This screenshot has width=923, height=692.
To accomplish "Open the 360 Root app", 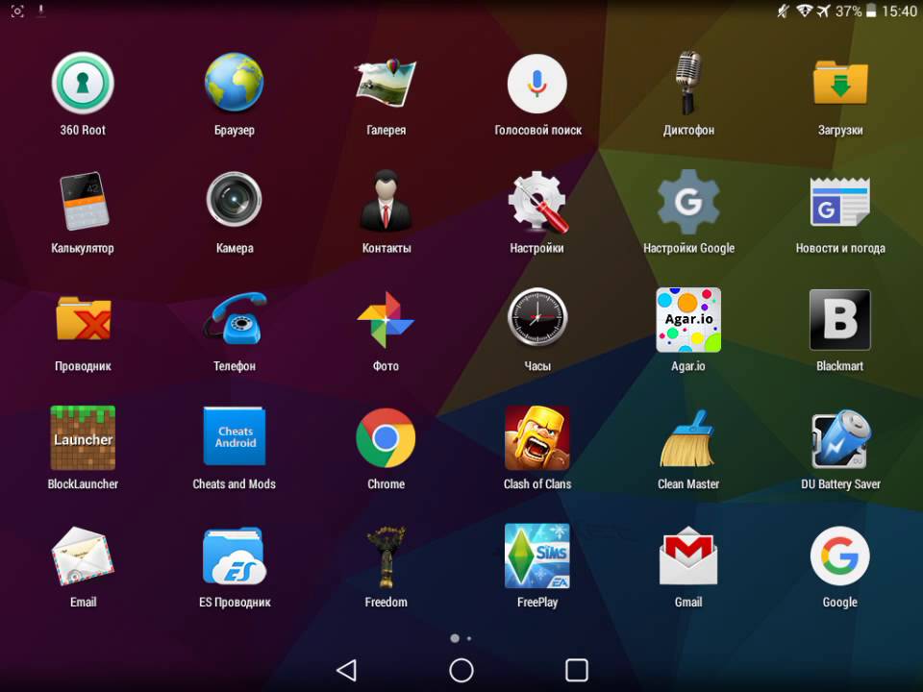I will tap(83, 83).
